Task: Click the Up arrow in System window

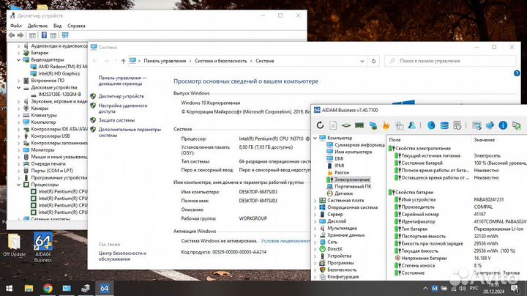Action: [x=124, y=61]
